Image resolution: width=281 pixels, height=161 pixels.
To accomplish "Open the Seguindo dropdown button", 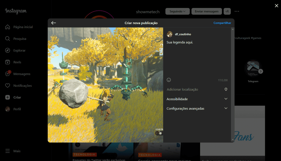I will pos(178,11).
